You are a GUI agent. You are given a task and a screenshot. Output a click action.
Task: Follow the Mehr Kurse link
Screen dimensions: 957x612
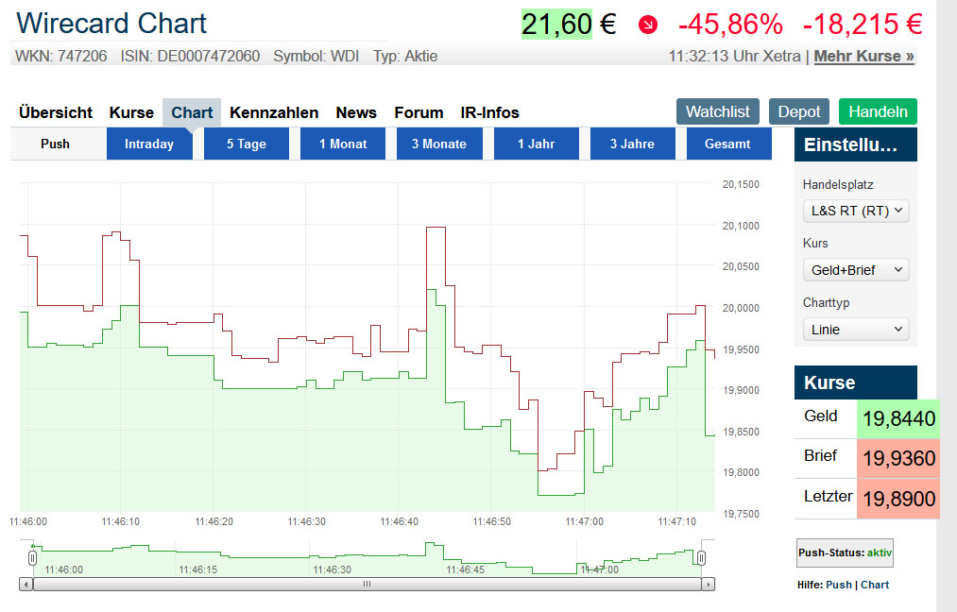point(863,56)
